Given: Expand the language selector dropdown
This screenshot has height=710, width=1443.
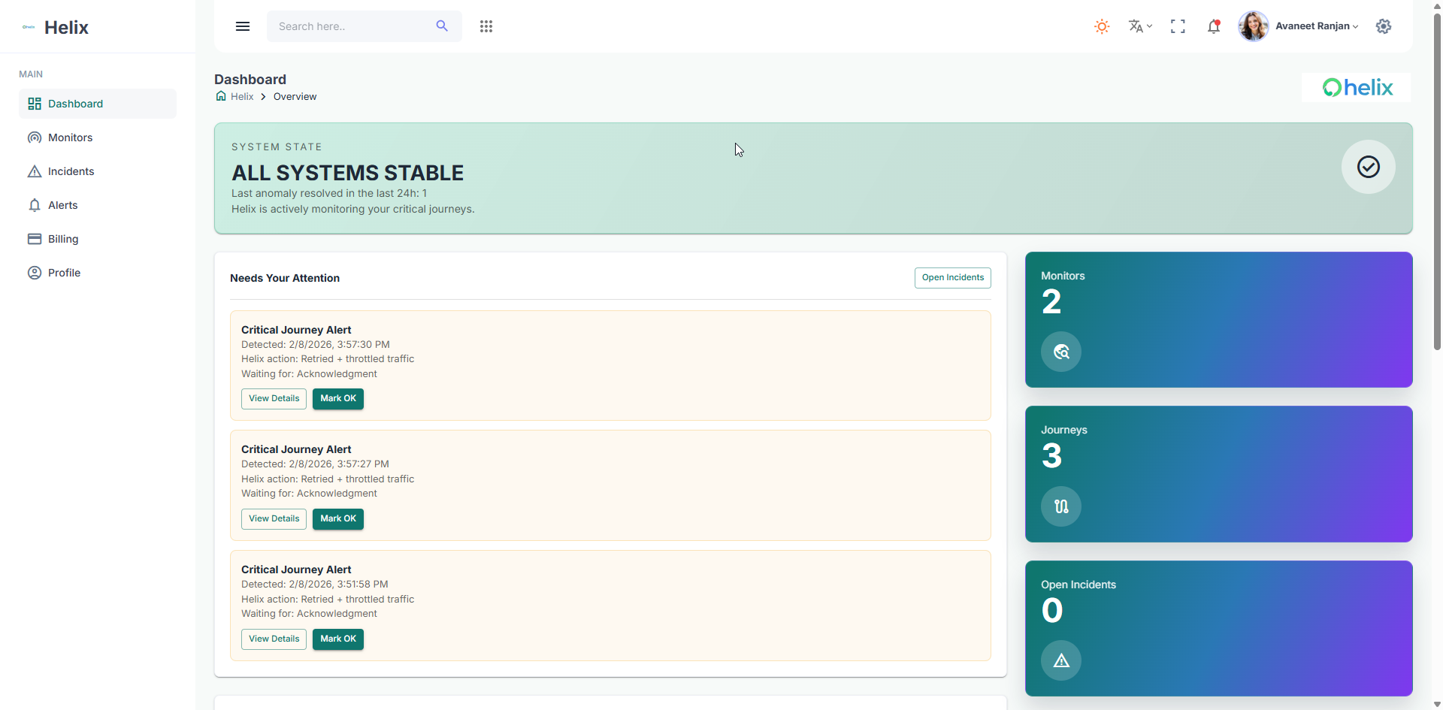Looking at the screenshot, I should 1139,26.
